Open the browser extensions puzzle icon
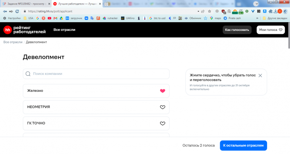 point(270,11)
